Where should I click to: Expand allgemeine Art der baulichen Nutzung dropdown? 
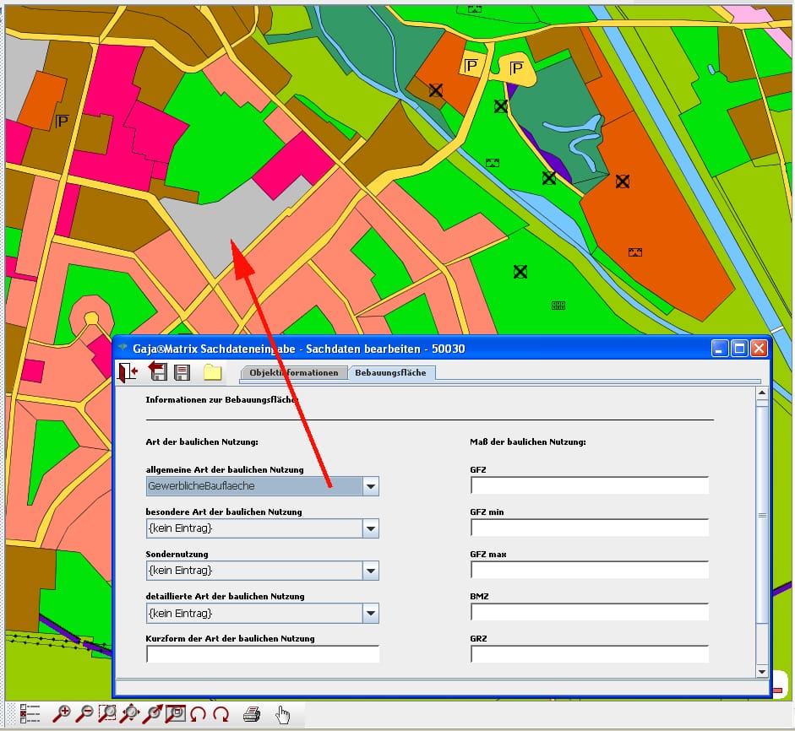[370, 486]
